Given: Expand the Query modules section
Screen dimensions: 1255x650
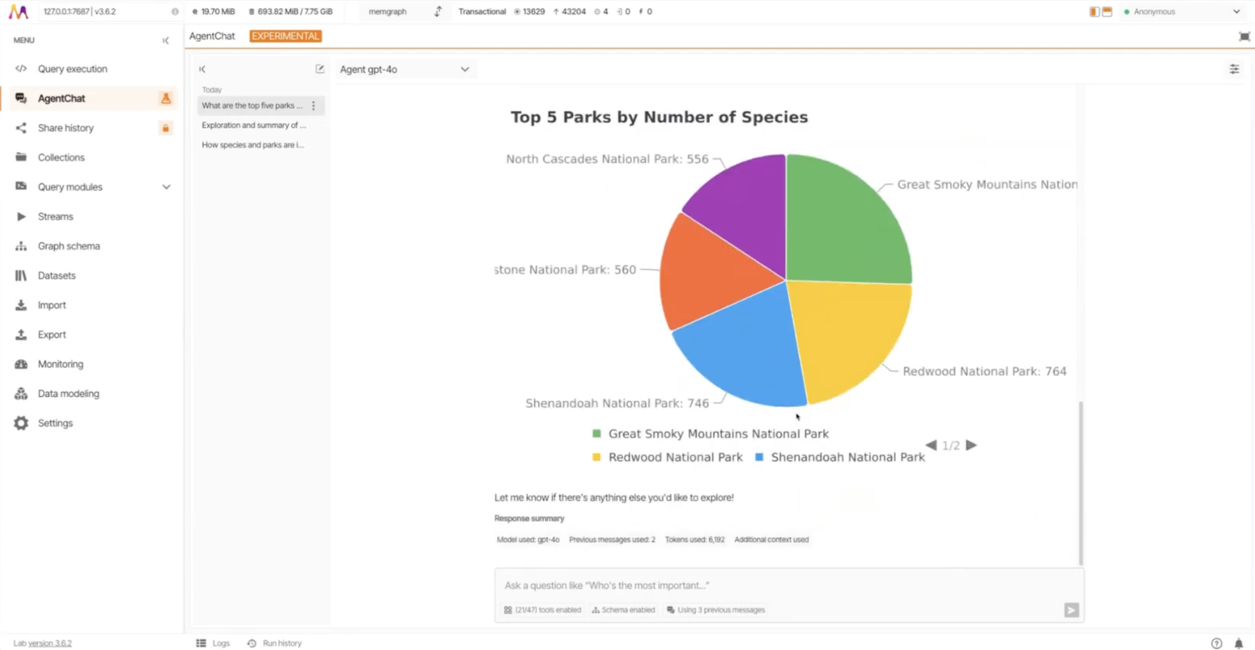Looking at the screenshot, I should pyautogui.click(x=165, y=187).
